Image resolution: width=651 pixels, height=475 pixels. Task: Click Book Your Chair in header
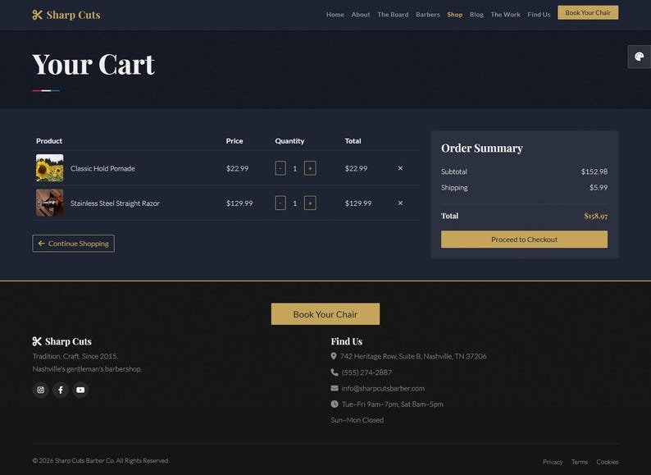(588, 13)
